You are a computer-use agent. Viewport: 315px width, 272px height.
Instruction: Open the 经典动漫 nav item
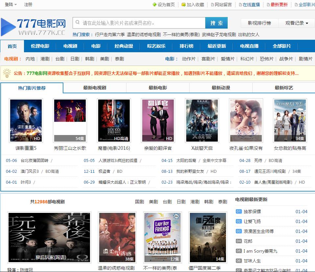coord(124,46)
